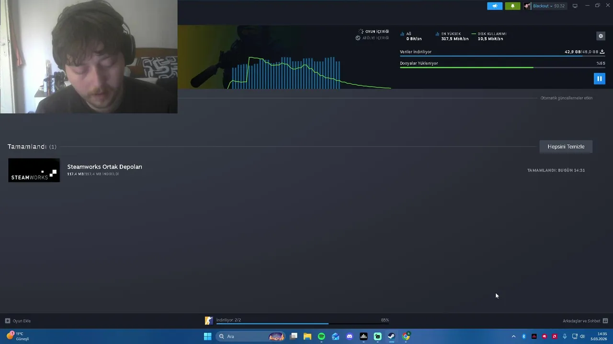Open Arkadaşlar ve Sohbet panel
Image resolution: width=613 pixels, height=344 pixels.
[x=585, y=321]
